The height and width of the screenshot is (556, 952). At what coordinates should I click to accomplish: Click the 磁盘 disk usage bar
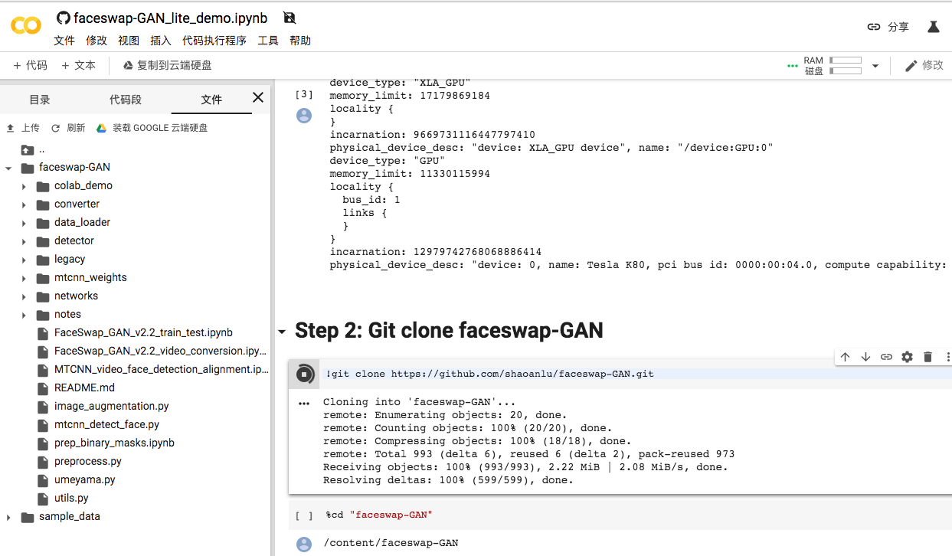[846, 71]
